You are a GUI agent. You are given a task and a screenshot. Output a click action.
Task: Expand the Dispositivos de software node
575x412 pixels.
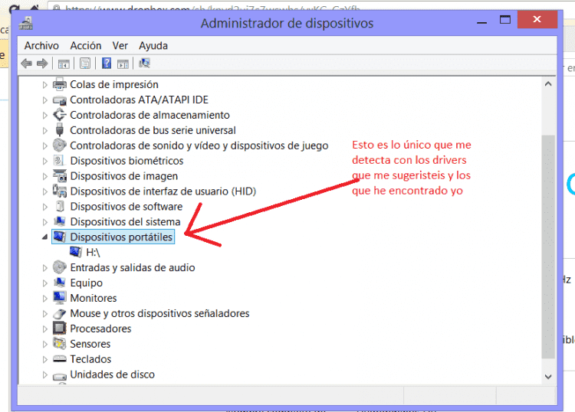point(44,207)
